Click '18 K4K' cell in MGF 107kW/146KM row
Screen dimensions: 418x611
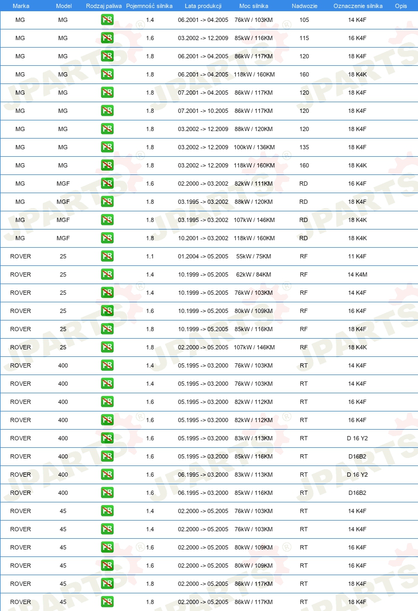[357, 220]
